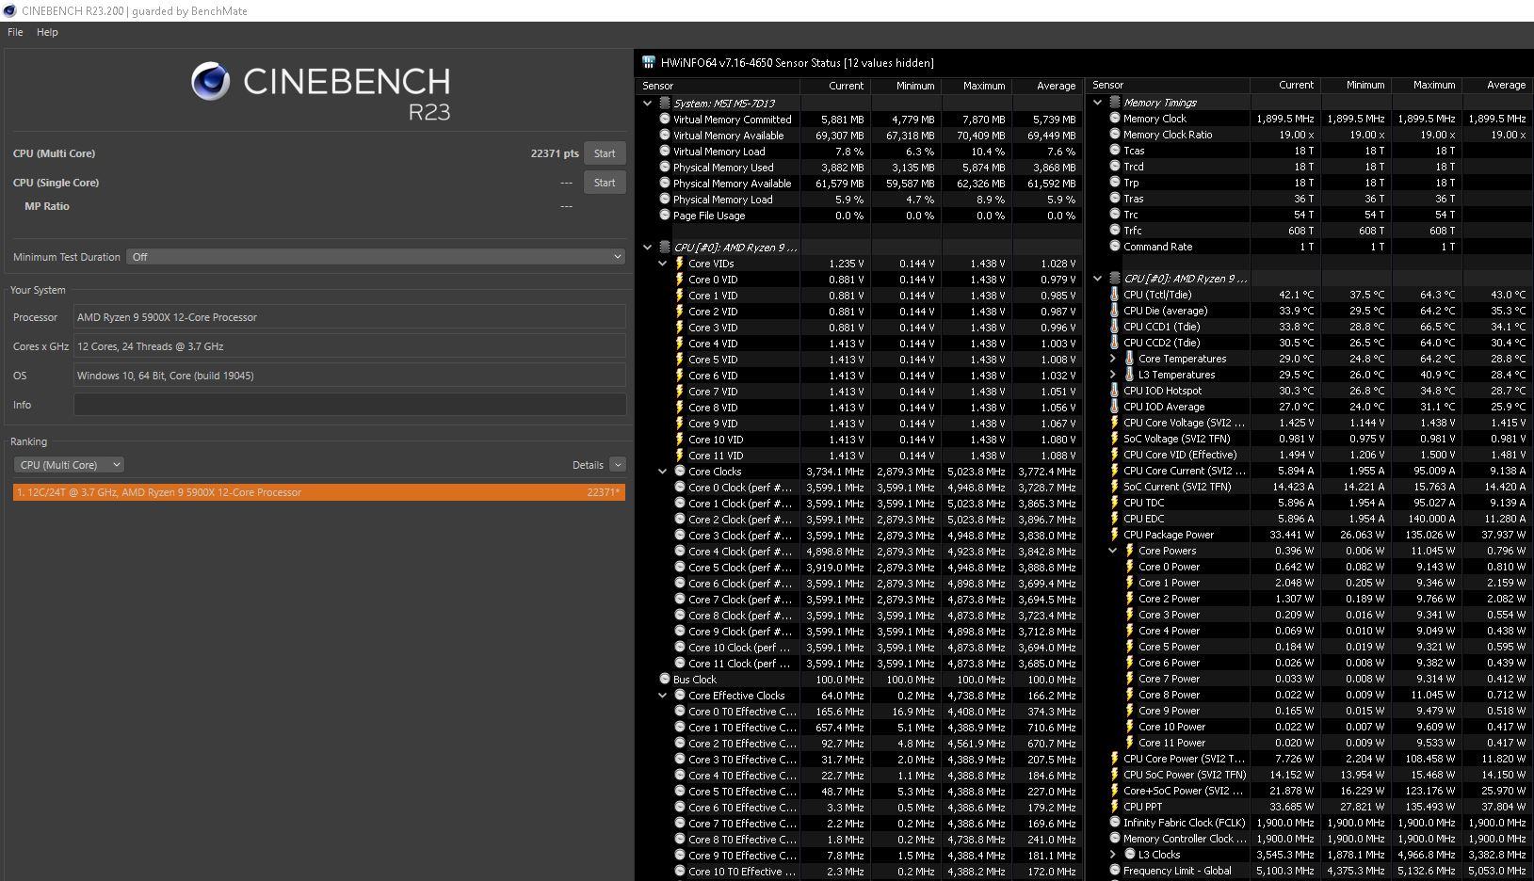Click the Processor field showing Ryzen 9 5900X
This screenshot has width=1534, height=881.
349,317
